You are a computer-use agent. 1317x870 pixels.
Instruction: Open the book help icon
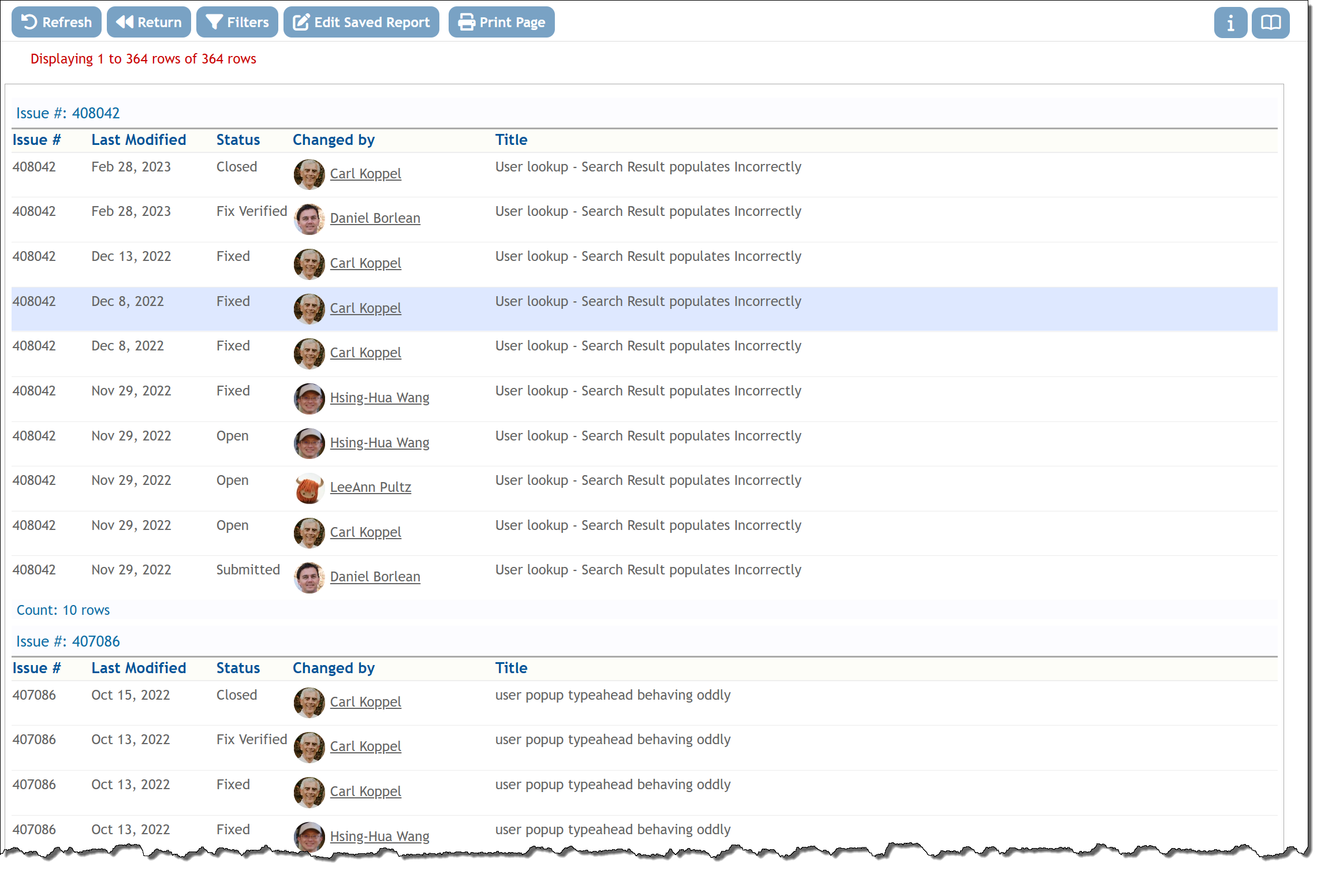coord(1270,23)
